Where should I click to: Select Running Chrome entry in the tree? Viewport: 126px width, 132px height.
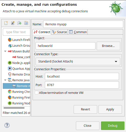pyautogui.click(x=19, y=92)
